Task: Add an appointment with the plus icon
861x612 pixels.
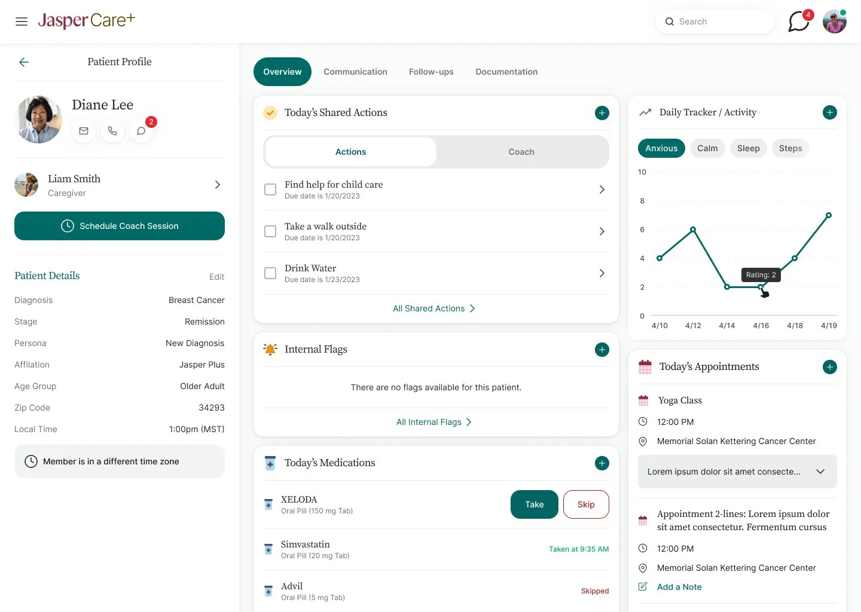Action: coord(829,367)
